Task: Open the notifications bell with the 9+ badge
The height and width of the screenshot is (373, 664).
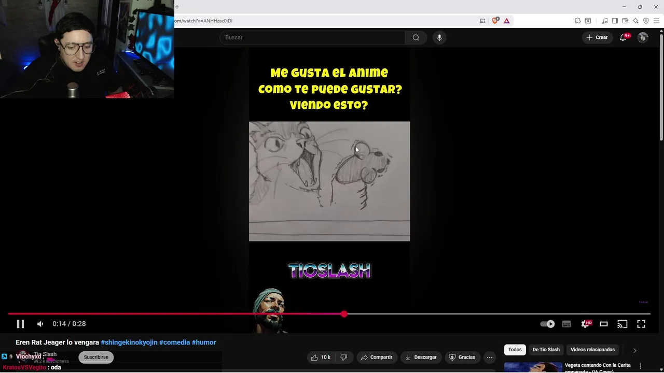Action: tap(624, 37)
